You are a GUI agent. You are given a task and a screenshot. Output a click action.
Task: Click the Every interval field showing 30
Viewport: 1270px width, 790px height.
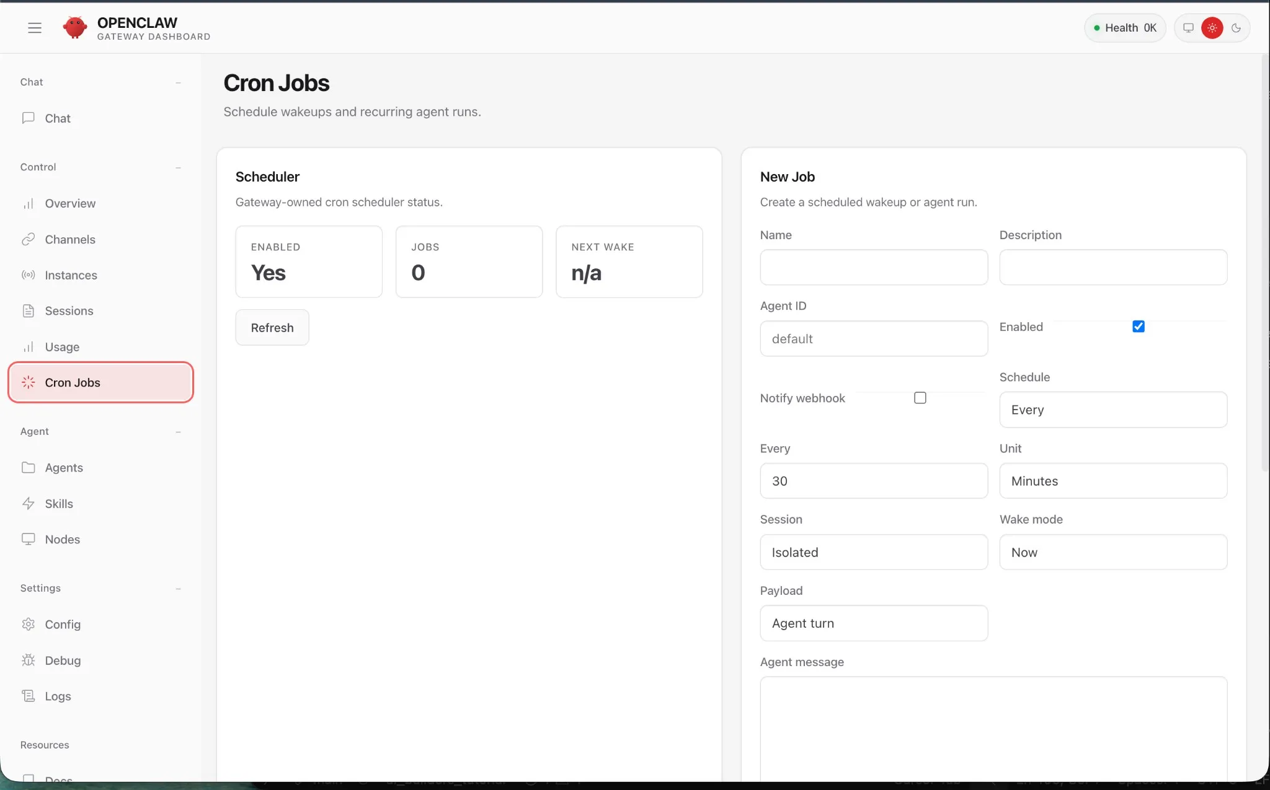[874, 481]
